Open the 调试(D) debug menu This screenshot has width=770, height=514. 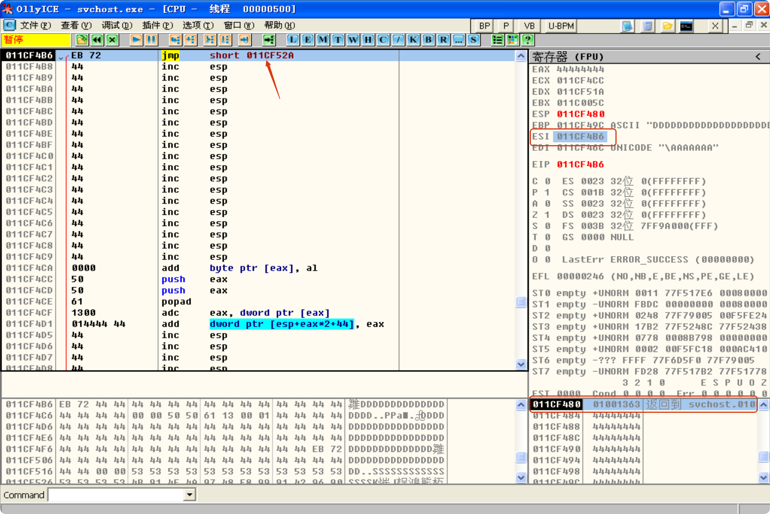(117, 25)
